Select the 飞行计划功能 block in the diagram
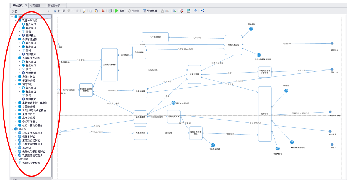347x181 pixels. [155, 37]
